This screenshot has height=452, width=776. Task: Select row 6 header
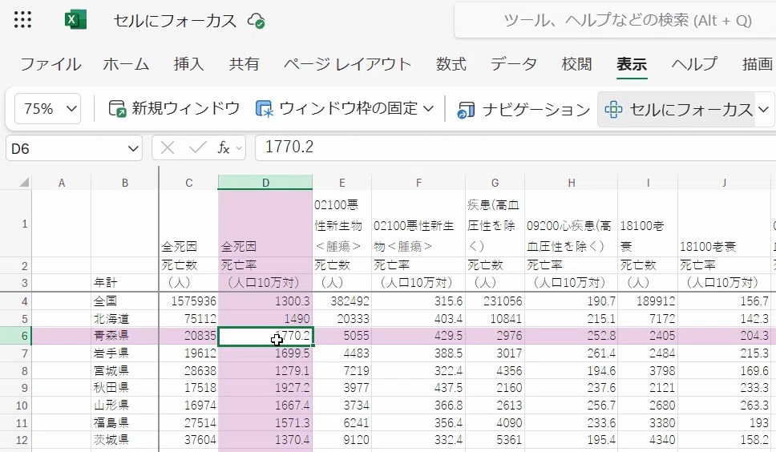pyautogui.click(x=16, y=336)
